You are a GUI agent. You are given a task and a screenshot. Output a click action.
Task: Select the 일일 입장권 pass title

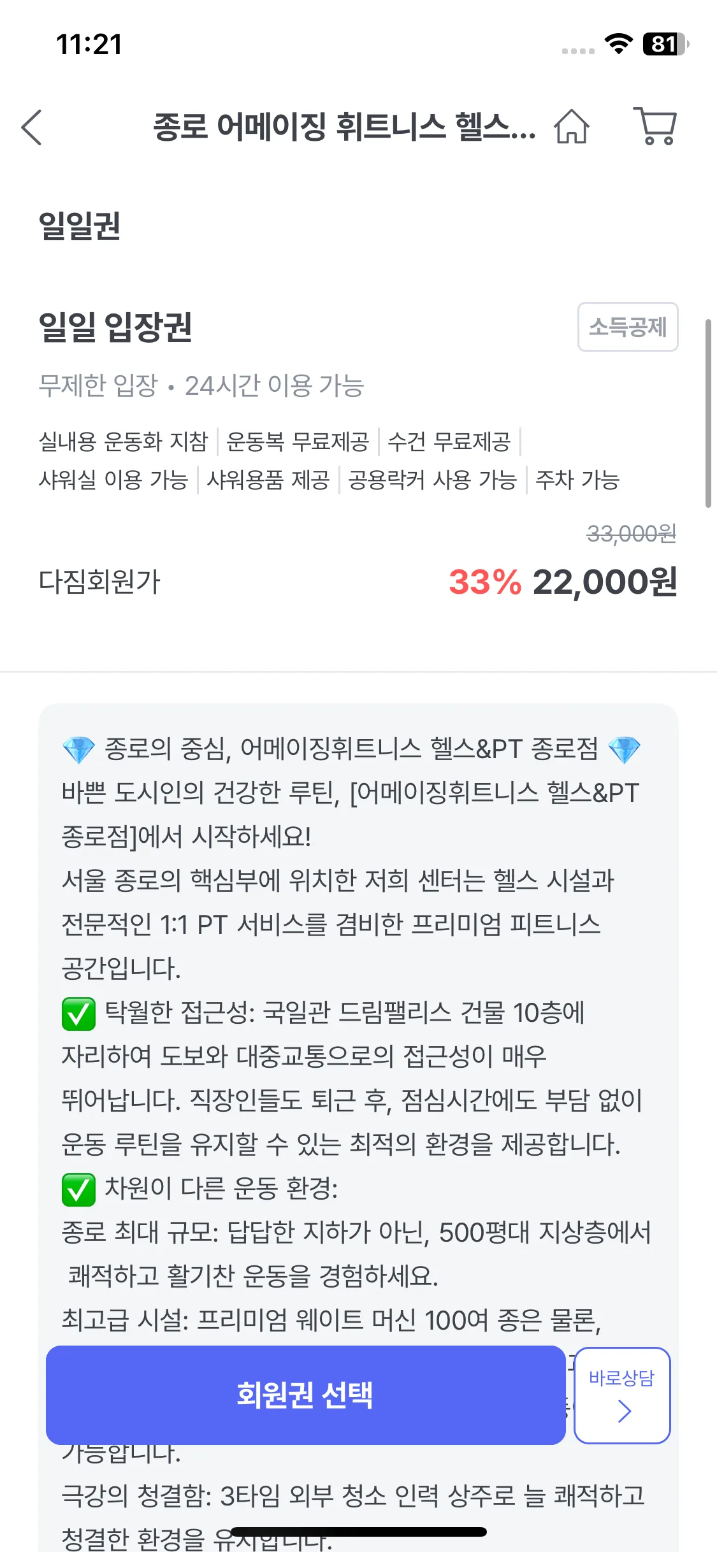click(x=115, y=327)
